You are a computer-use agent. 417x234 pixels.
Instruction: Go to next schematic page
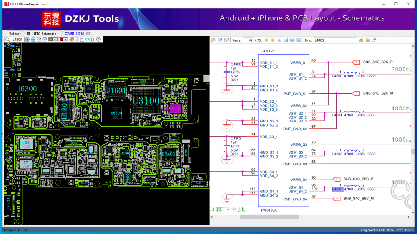273,40
